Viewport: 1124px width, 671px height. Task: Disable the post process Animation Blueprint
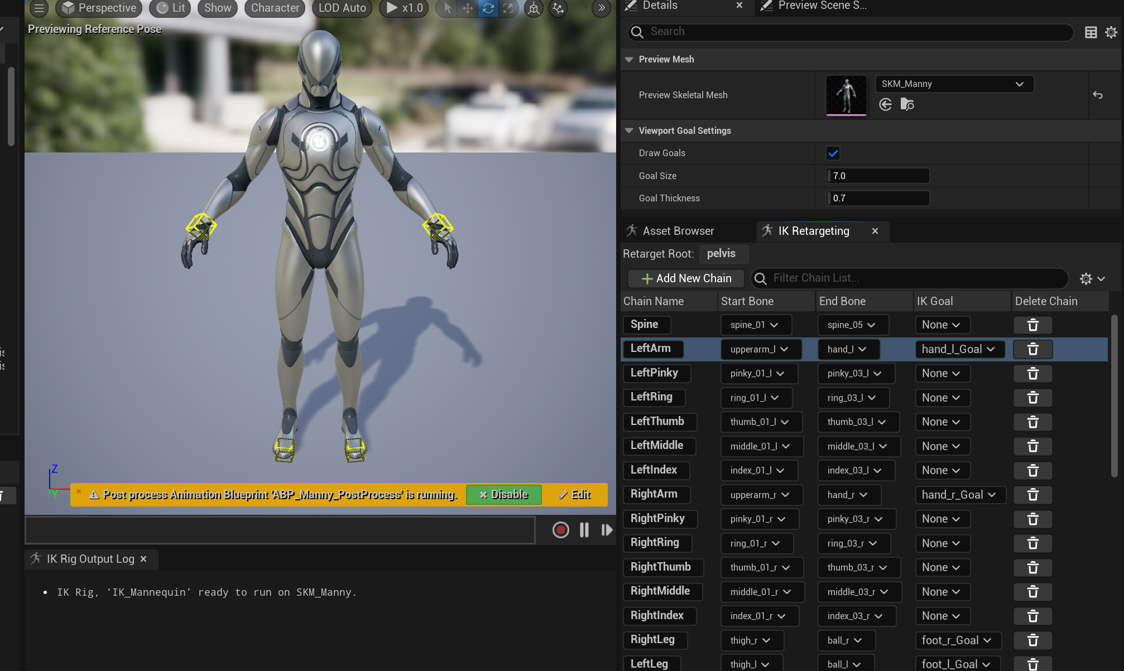tap(503, 495)
